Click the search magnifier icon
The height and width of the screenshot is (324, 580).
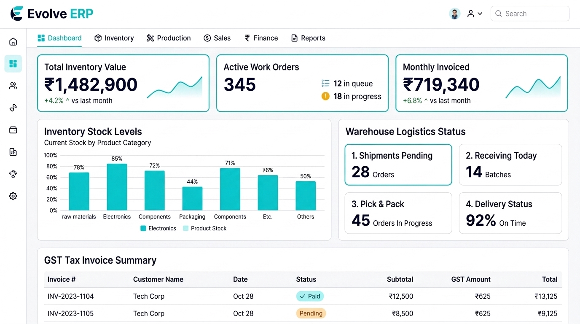click(498, 13)
